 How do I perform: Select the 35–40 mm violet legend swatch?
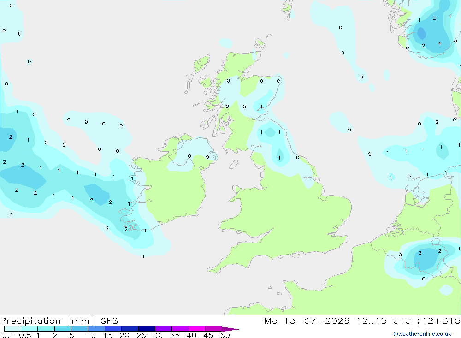click(180, 329)
